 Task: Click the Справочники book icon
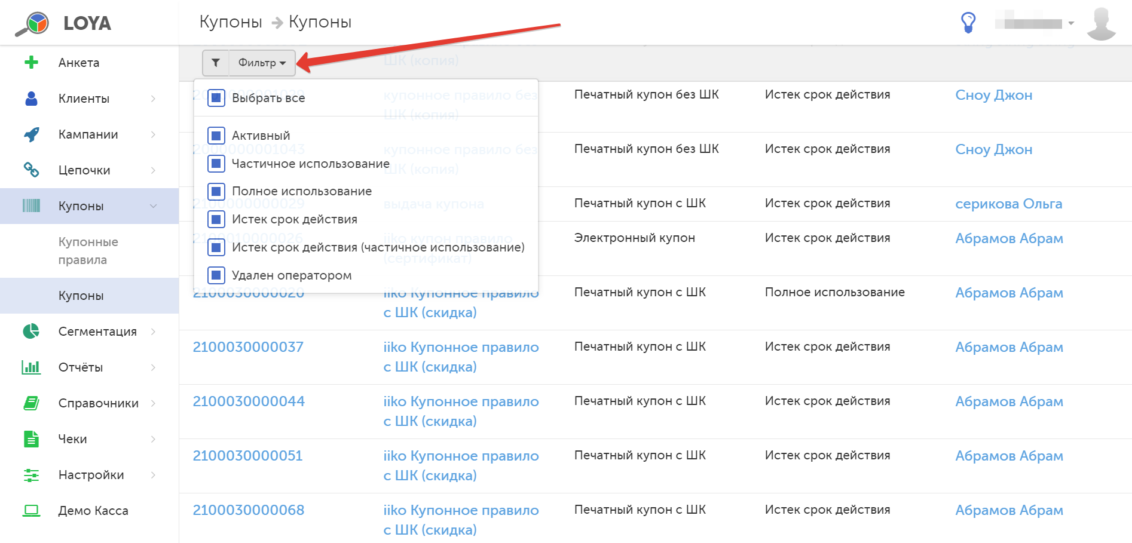(x=31, y=403)
